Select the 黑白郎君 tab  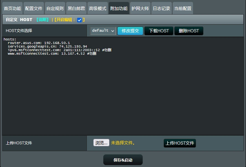(76, 8)
